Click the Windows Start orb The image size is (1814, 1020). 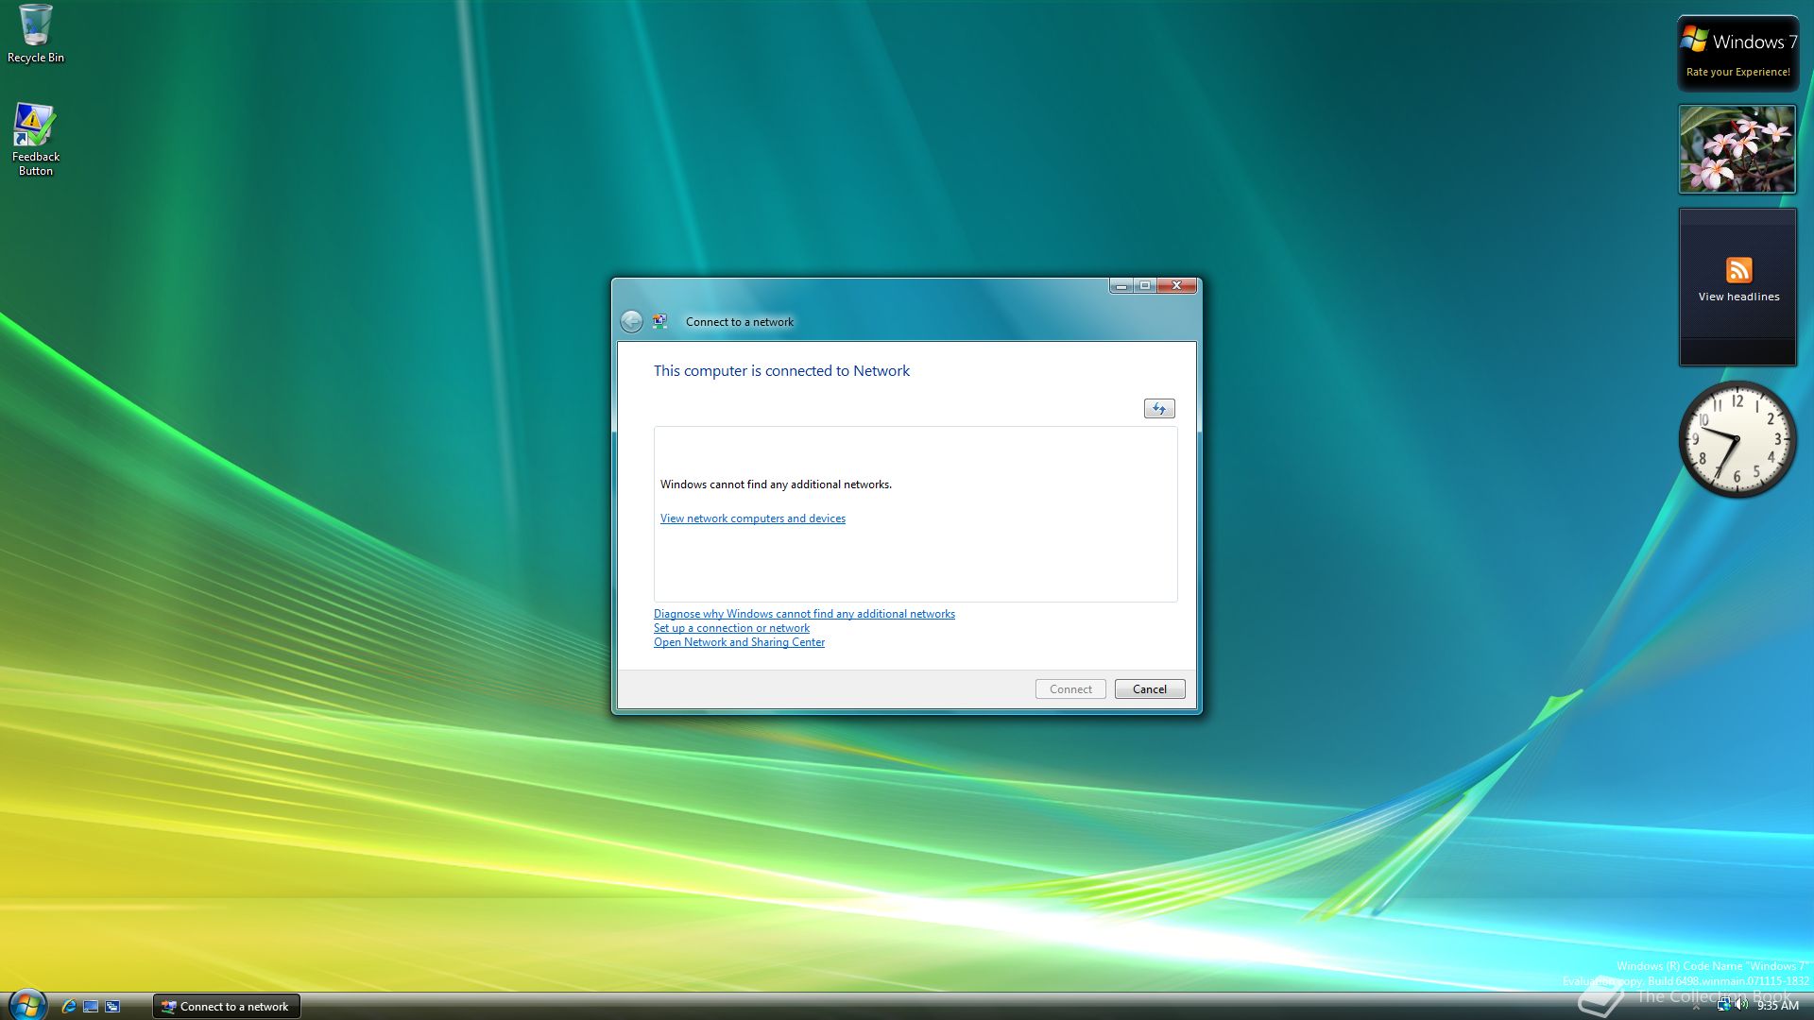[x=26, y=1005]
